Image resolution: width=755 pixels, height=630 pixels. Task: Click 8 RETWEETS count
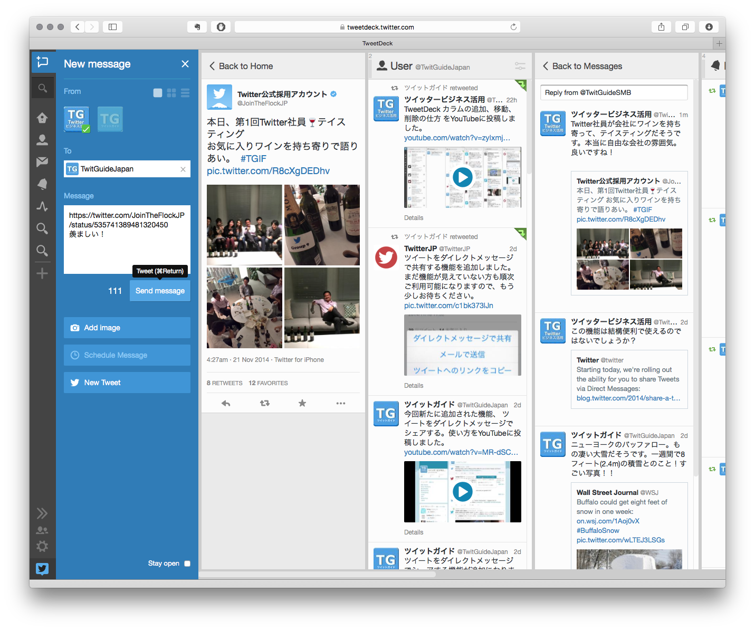(x=225, y=383)
